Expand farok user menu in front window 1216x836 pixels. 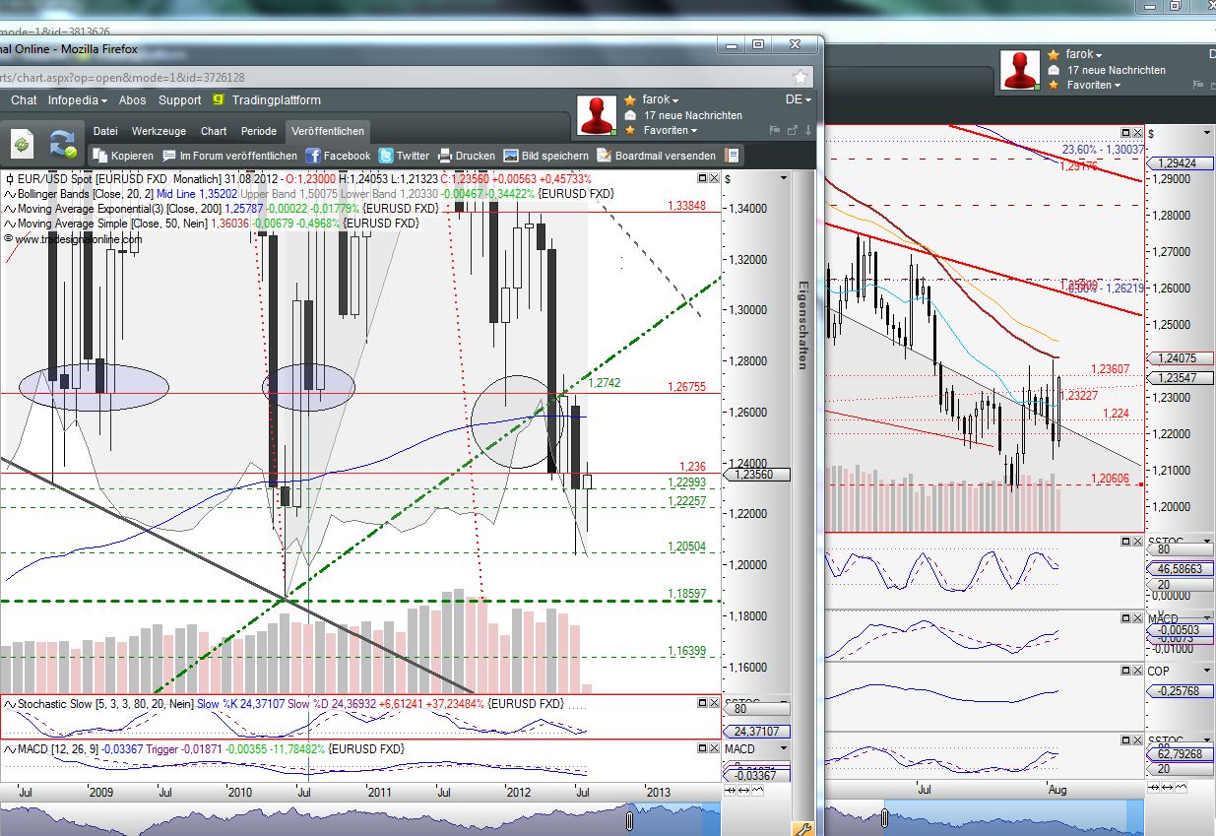[x=661, y=99]
